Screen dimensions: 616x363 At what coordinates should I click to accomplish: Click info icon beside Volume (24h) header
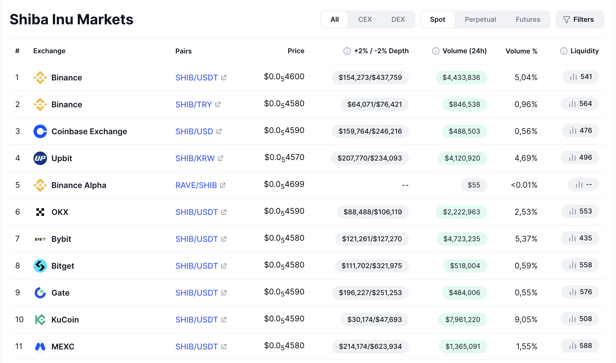pos(436,51)
